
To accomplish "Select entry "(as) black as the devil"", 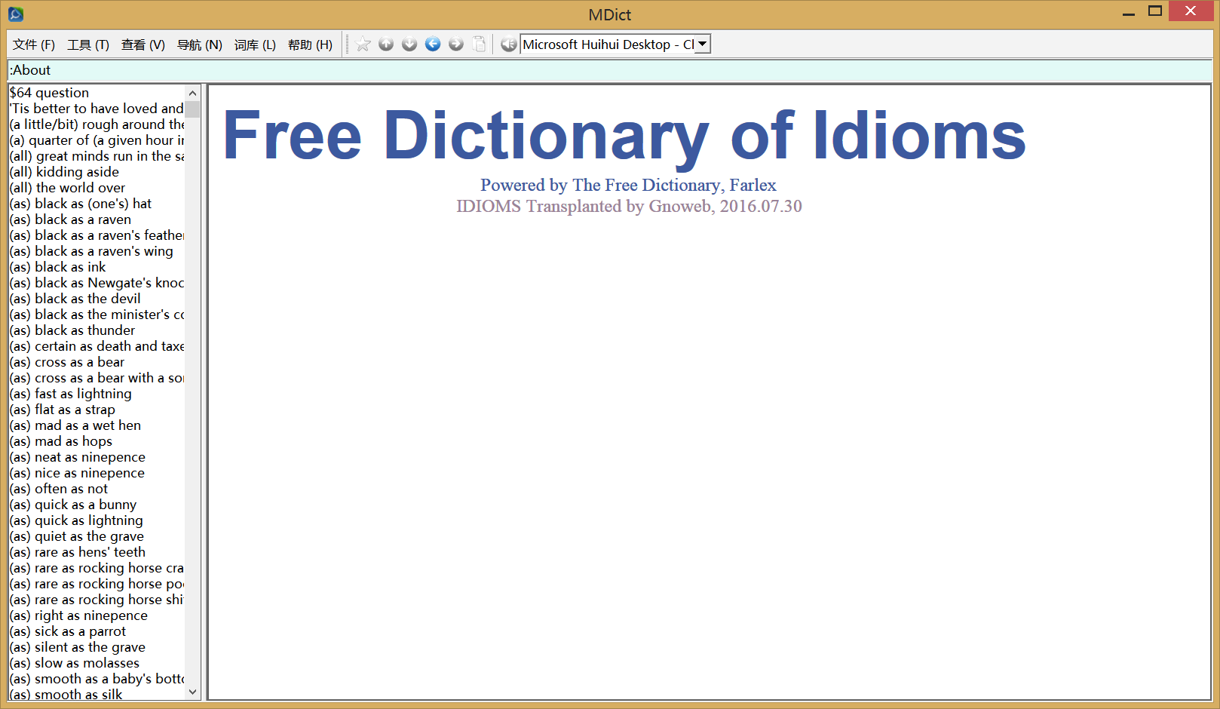I will (75, 299).
